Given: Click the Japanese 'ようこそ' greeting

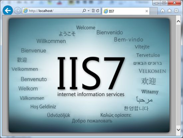Looking at the screenshot, I should pyautogui.click(x=67, y=34).
